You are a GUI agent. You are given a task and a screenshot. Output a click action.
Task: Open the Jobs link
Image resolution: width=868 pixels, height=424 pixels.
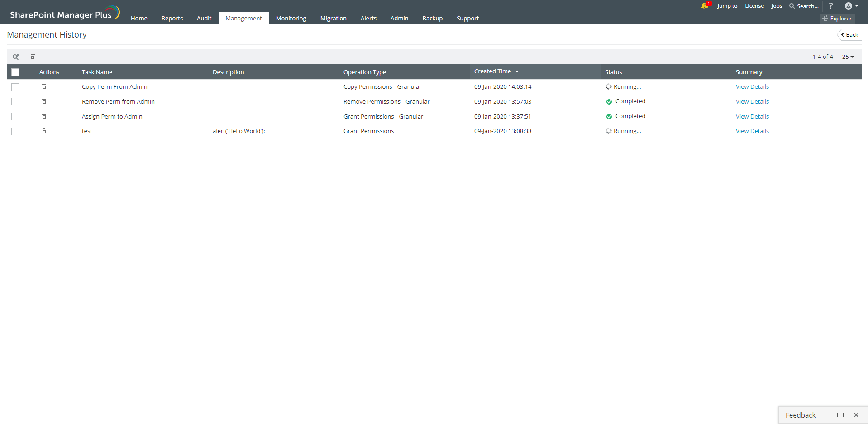pos(777,6)
